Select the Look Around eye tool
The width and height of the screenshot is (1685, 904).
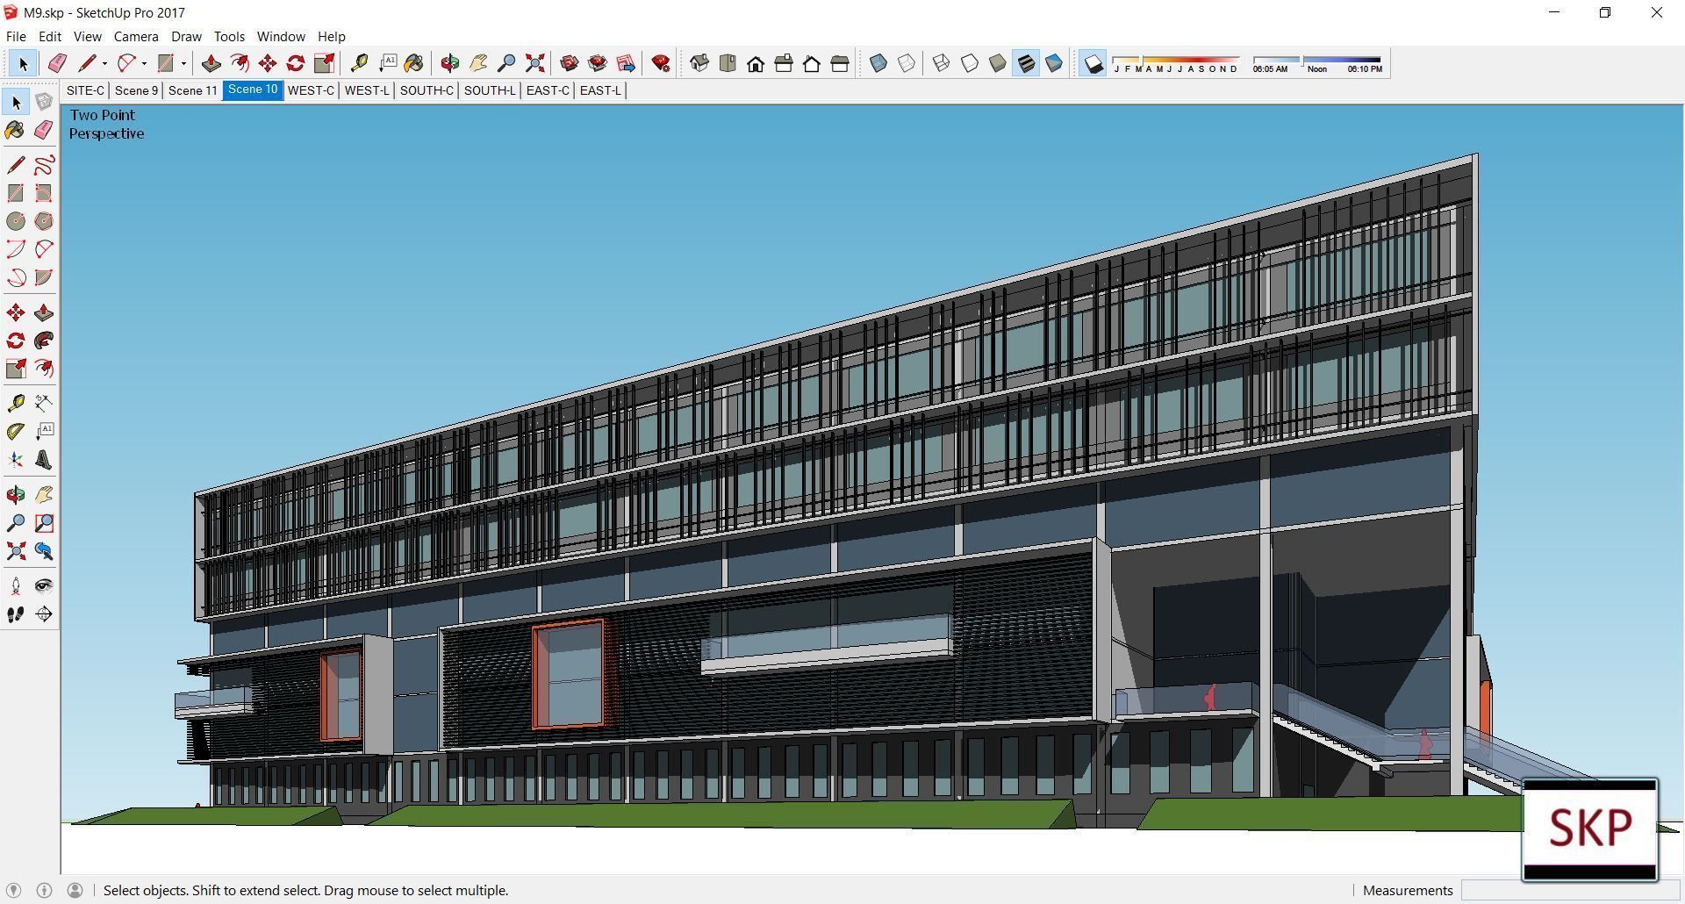[44, 586]
